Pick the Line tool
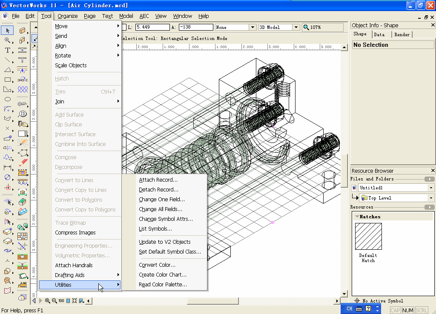Viewport: 436px width, 314px height. pos(8,60)
